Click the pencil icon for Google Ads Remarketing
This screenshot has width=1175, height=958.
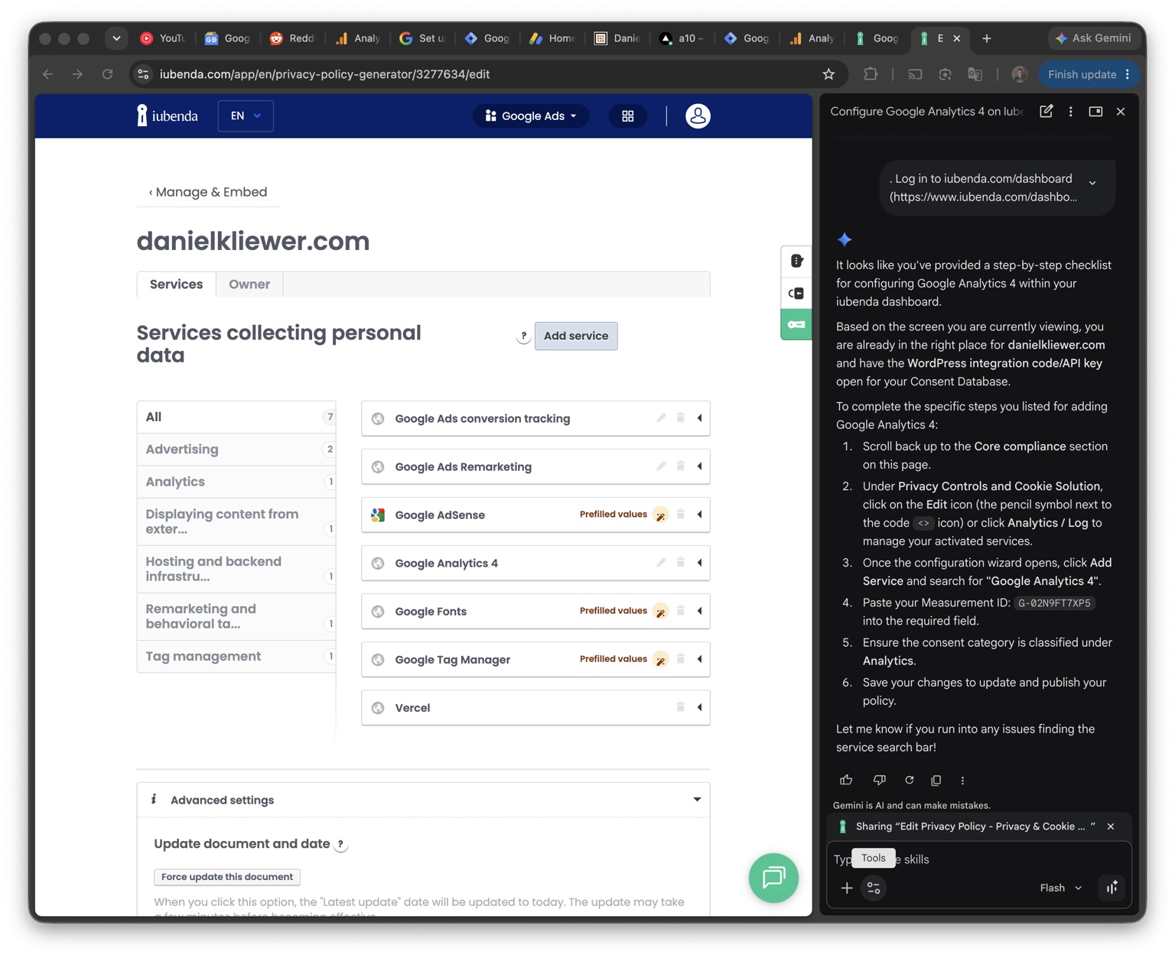click(x=661, y=466)
